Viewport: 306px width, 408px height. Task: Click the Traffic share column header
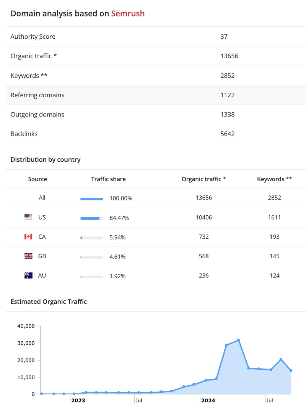click(108, 179)
